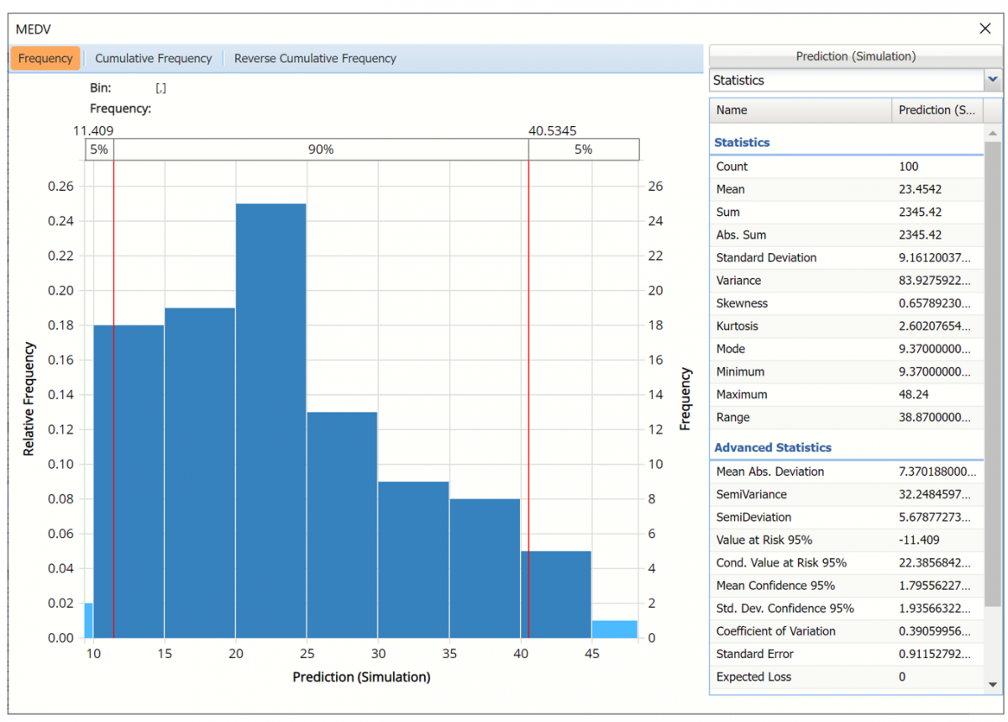Open the Reverse Cumulative Frequency tab
The height and width of the screenshot is (722, 1008).
[x=315, y=58]
